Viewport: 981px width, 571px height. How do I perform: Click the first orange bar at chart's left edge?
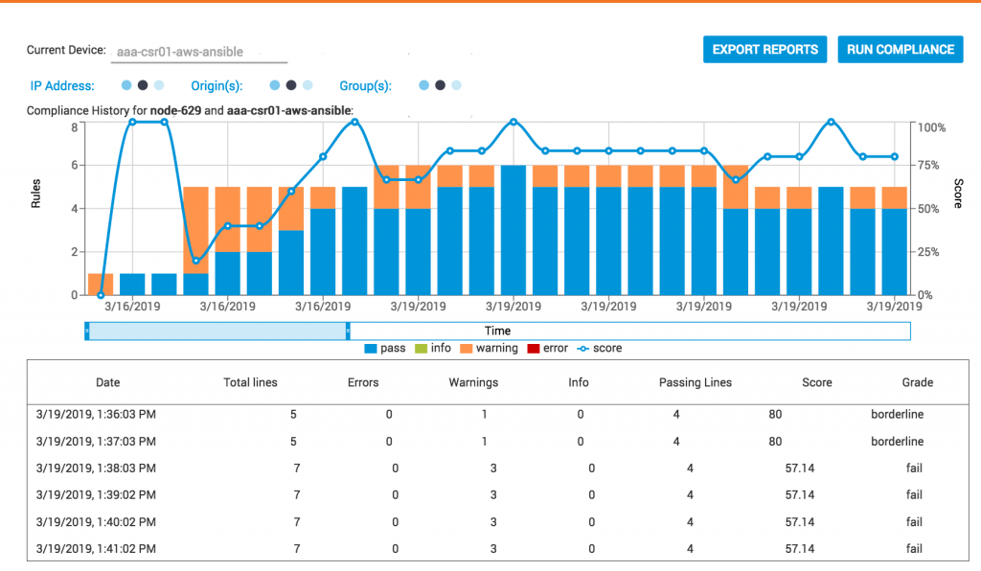coord(101,285)
